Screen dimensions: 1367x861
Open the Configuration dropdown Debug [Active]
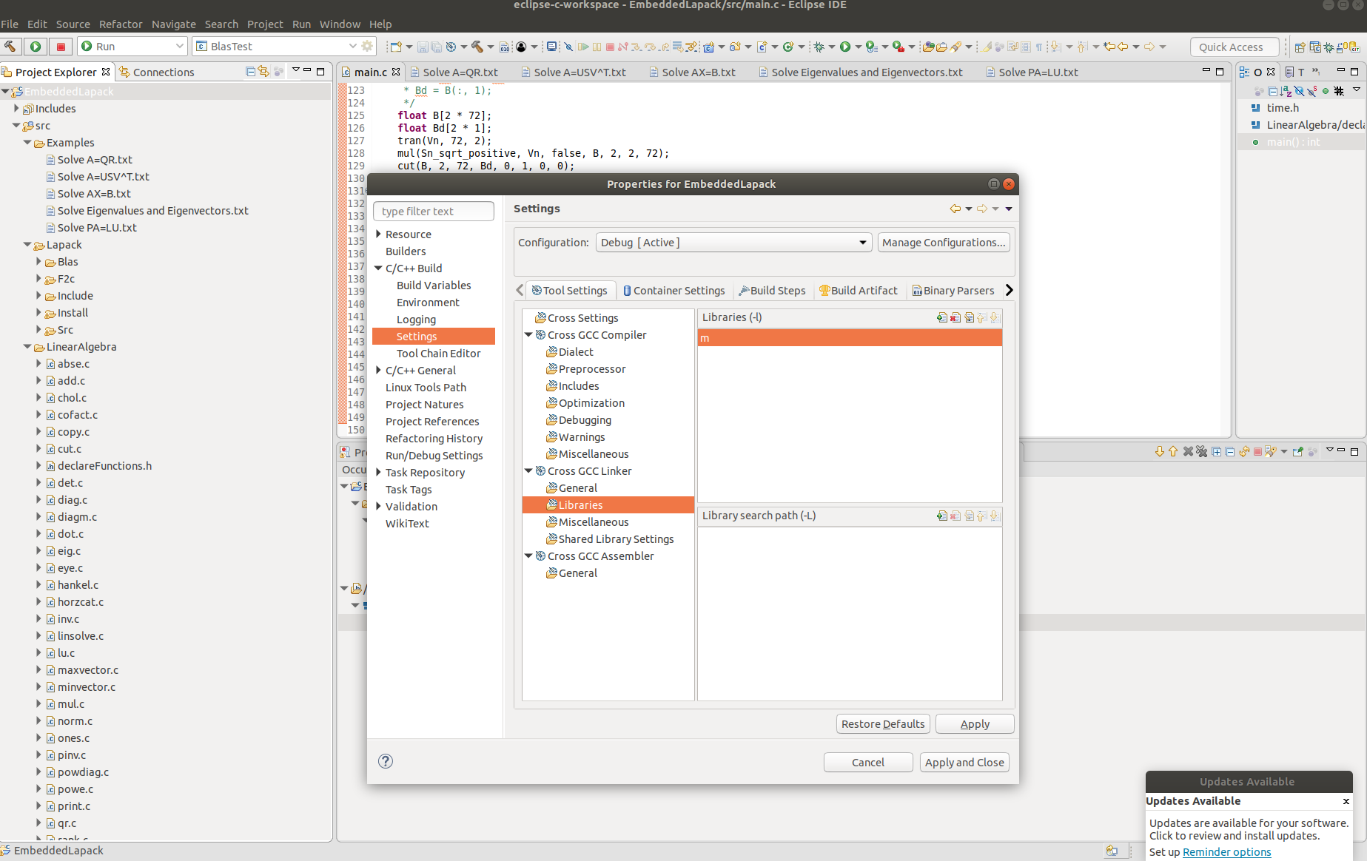click(733, 243)
